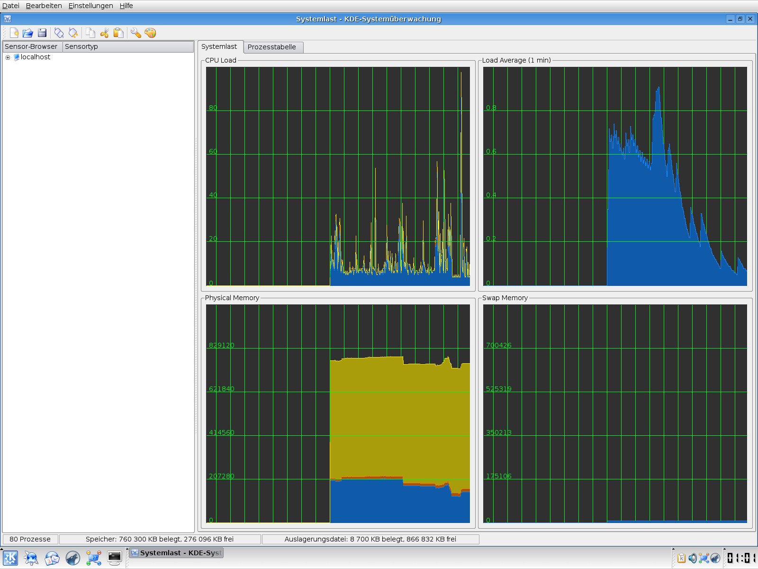758x569 pixels.
Task: Click the 'Speicher: 760 300 KB belegt' status text
Action: pyautogui.click(x=160, y=539)
